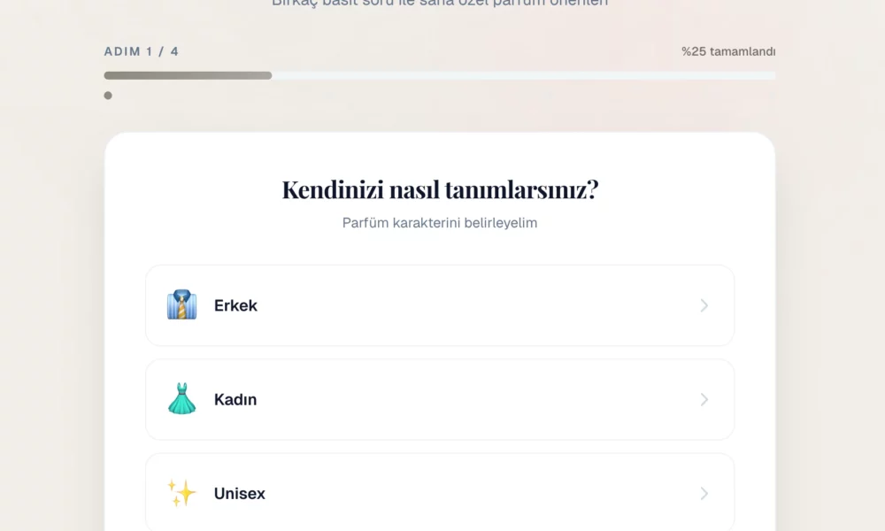The image size is (885, 531).
Task: Click the "Kendinizi nasıl tanımlarsınız?" heading
Action: click(x=440, y=189)
